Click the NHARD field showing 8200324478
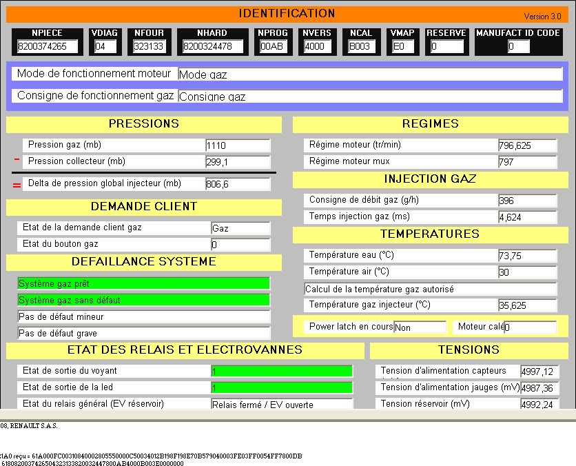Image resolution: width=576 pixels, height=466 pixels. pos(213,47)
